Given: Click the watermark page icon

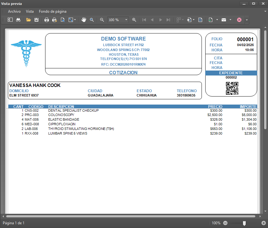Looking at the screenshot, I should tap(200, 20).
